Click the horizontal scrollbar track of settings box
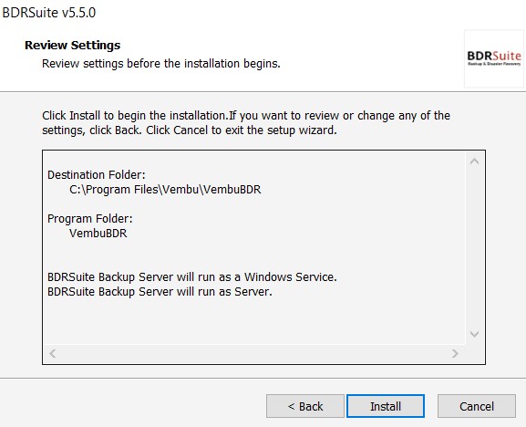 [x=254, y=353]
